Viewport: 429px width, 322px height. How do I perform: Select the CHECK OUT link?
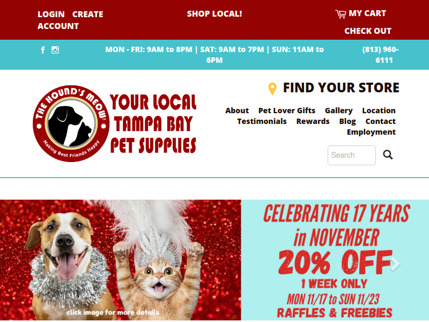pyautogui.click(x=368, y=31)
